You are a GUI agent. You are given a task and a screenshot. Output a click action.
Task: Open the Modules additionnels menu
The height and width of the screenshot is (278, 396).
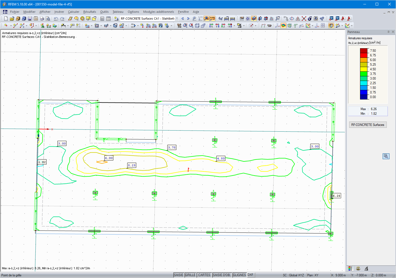click(x=159, y=12)
